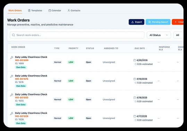The height and width of the screenshot is (131, 187).
Task: Click Own Data badge for WO-001655
Action: pyautogui.click(x=21, y=105)
